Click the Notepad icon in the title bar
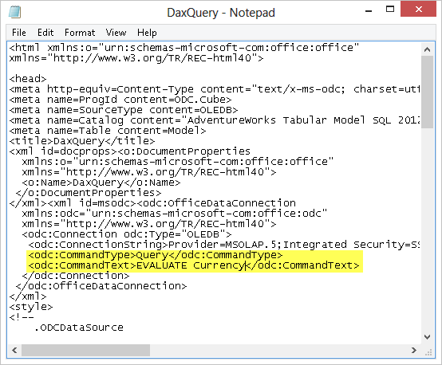 pyautogui.click(x=14, y=12)
